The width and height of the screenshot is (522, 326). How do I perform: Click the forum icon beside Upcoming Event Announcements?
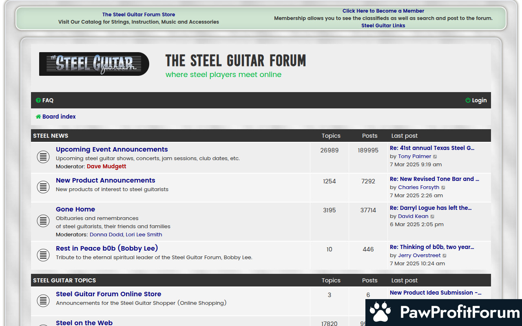coord(43,157)
